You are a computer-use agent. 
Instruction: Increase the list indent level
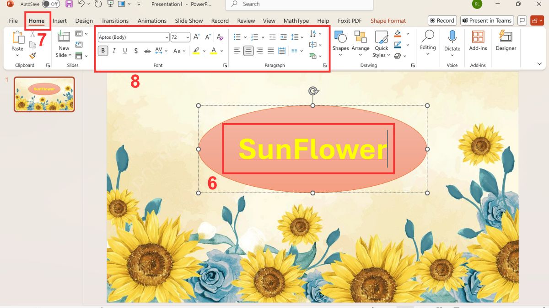click(284, 37)
